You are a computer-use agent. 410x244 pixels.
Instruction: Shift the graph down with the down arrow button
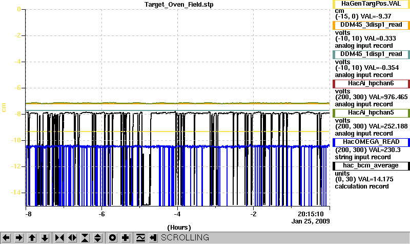[45, 238]
